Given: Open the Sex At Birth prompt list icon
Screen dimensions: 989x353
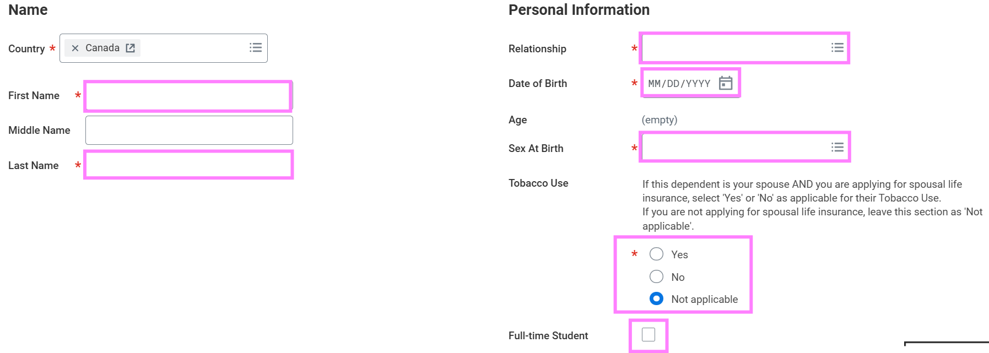Looking at the screenshot, I should pos(837,147).
